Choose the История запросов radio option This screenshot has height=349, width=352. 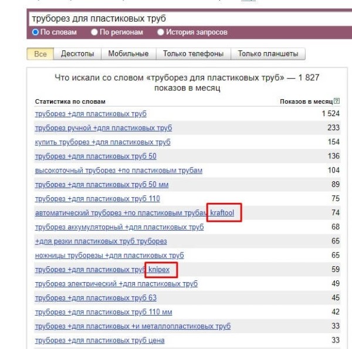(x=161, y=32)
